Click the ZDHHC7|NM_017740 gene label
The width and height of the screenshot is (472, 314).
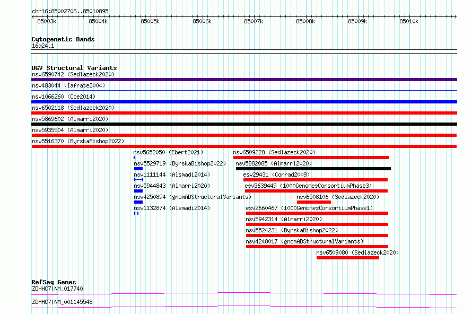pyautogui.click(x=57, y=289)
